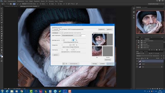165x93 pixels.
Task: Select the Zoom tool in the toolbox
Action: pyautogui.click(x=2, y=52)
